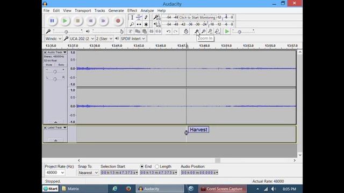344x193 pixels.
Task: Click the Silence audio icon
Action: [x=158, y=32]
